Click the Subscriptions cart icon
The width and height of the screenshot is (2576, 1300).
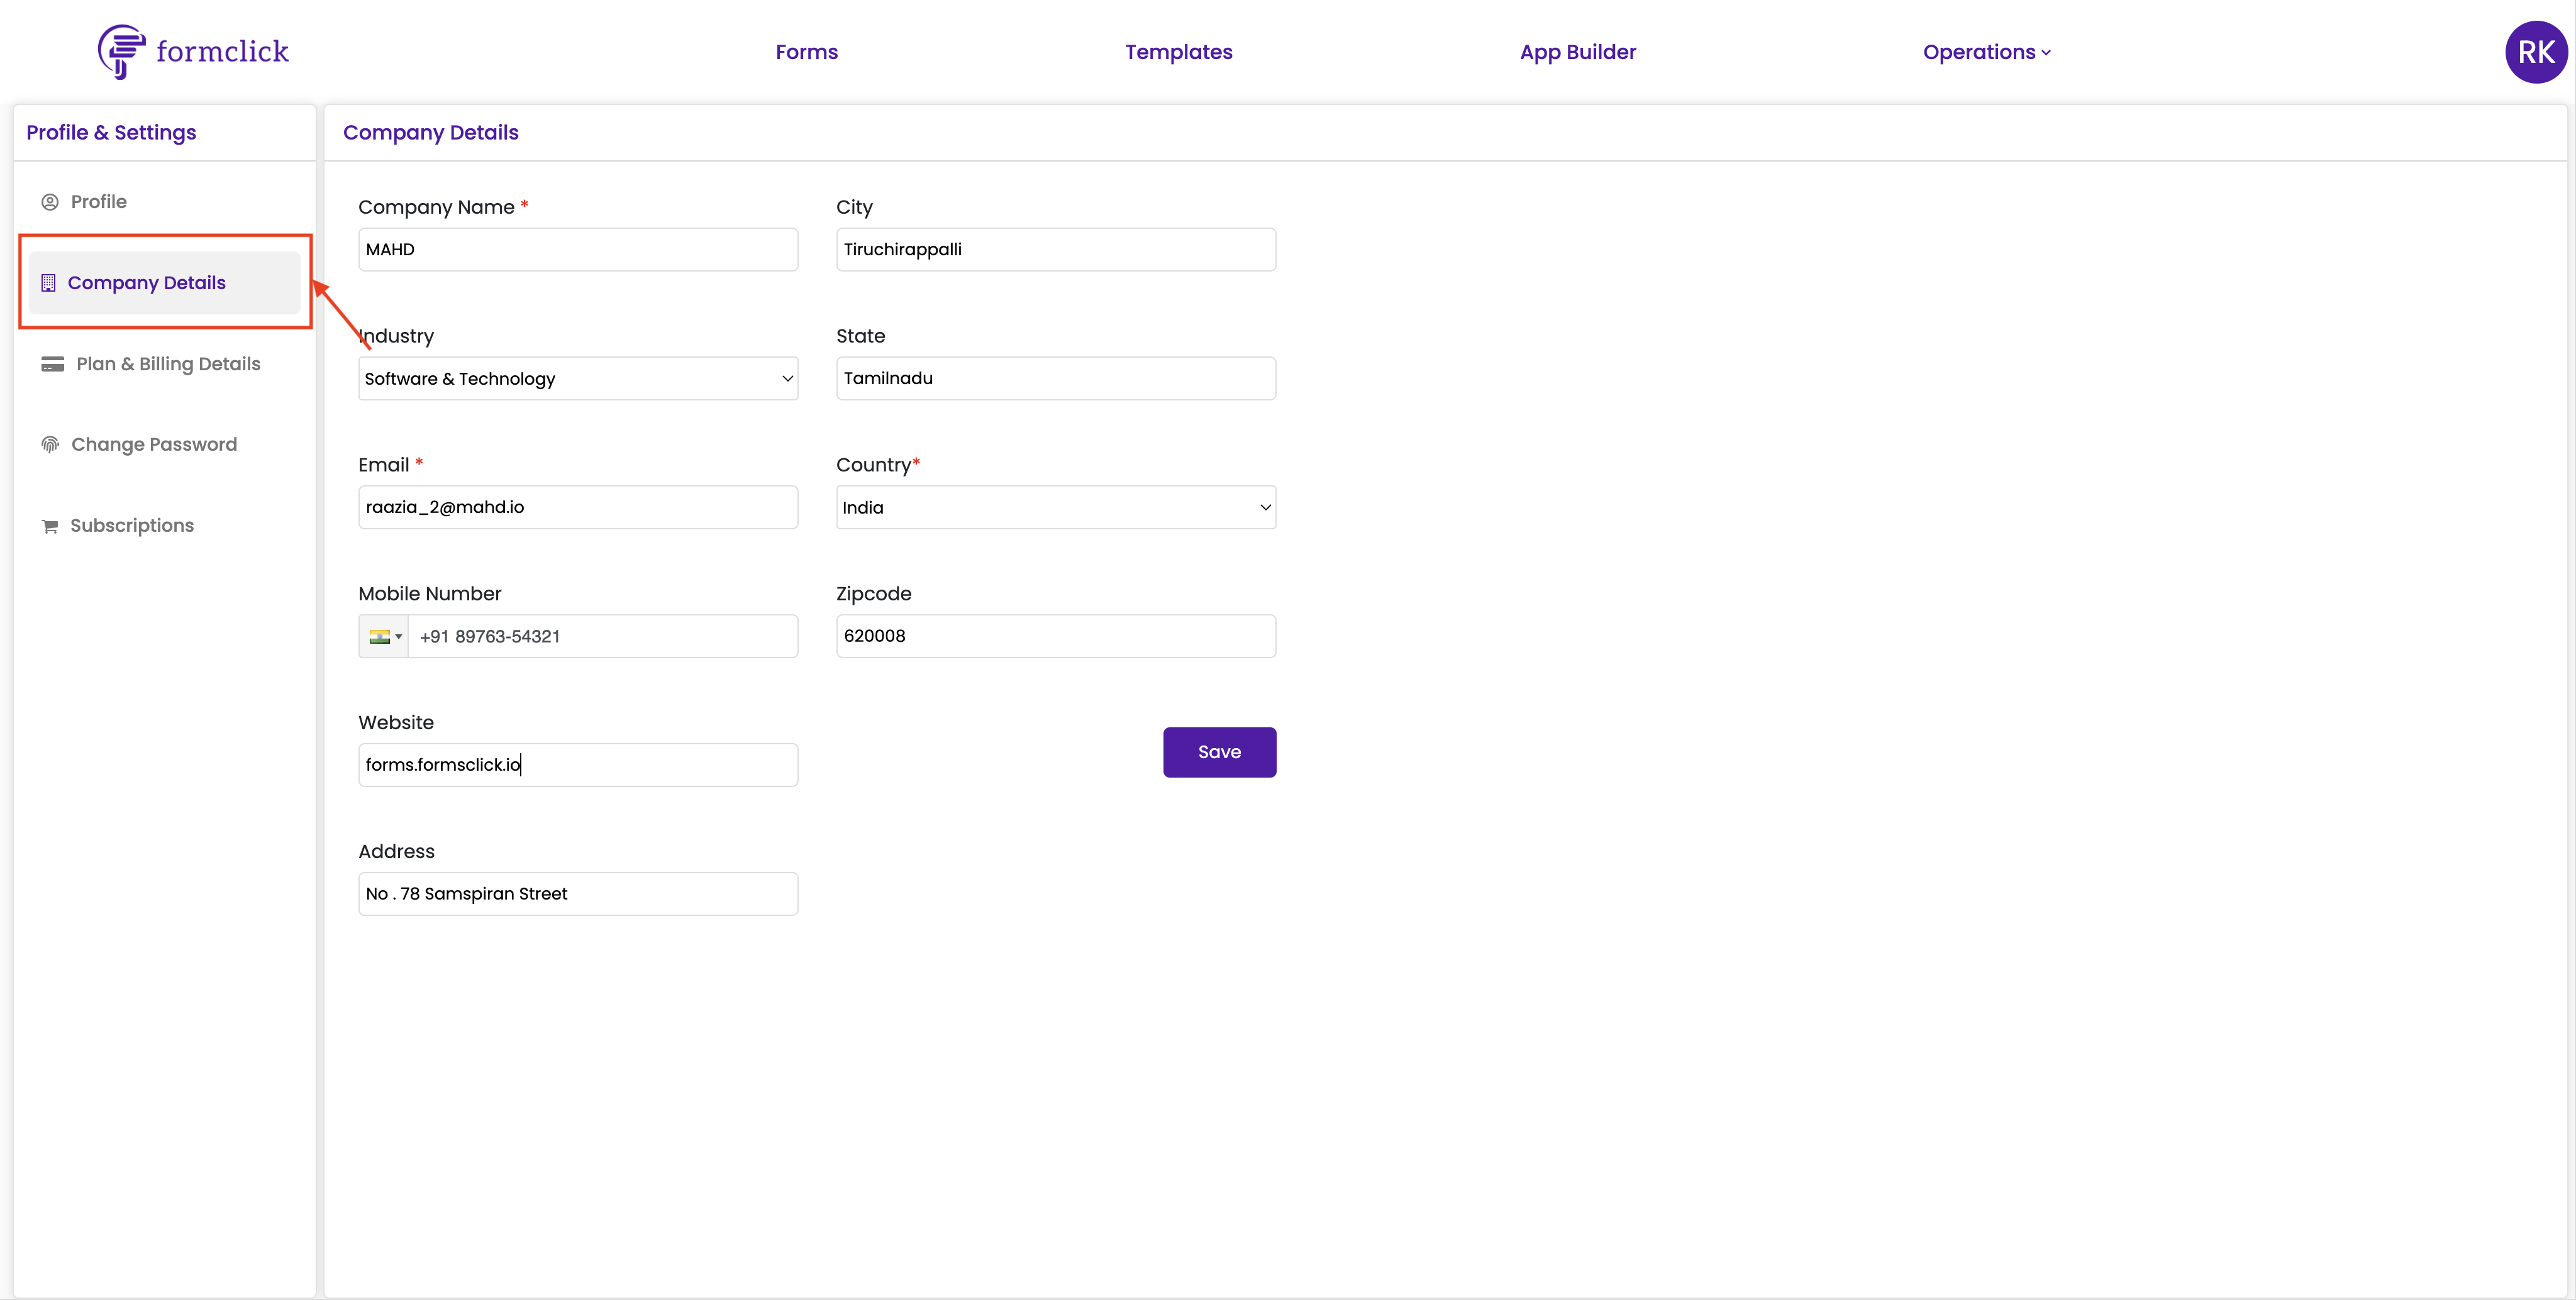tap(50, 527)
